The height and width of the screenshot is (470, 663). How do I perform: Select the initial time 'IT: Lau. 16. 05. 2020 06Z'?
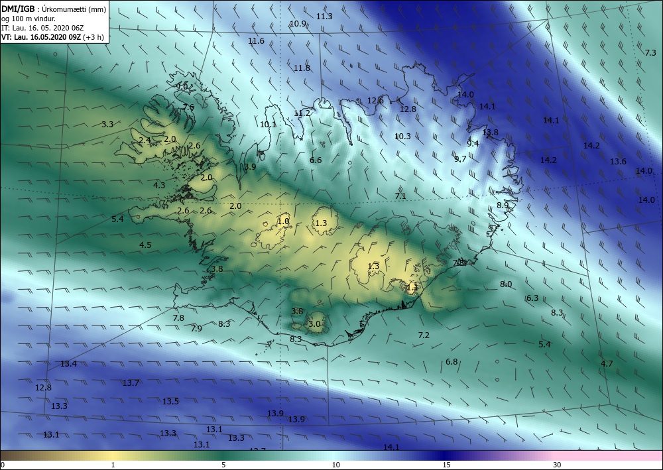click(42, 28)
